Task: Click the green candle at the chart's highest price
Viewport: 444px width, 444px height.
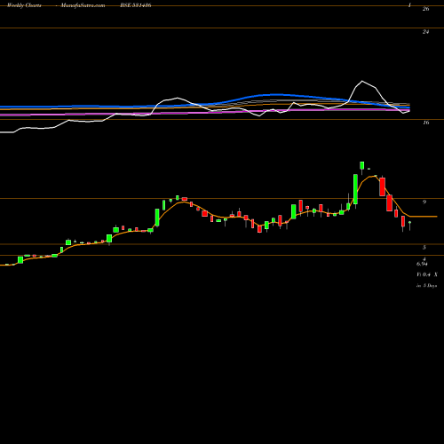Action: click(x=362, y=165)
